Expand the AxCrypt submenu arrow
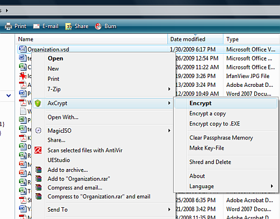Screen dimensions: 280x219 pyautogui.click(x=169, y=103)
